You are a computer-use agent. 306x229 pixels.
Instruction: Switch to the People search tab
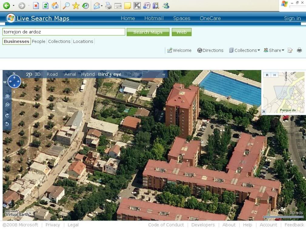(x=38, y=41)
